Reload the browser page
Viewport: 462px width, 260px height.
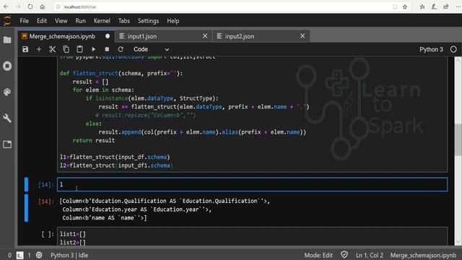pyautogui.click(x=30, y=6)
